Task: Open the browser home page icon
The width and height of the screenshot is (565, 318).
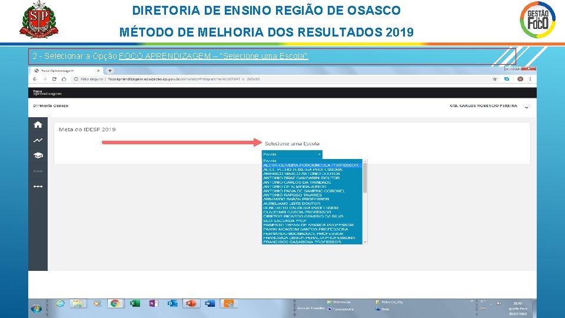Action: 64,79
